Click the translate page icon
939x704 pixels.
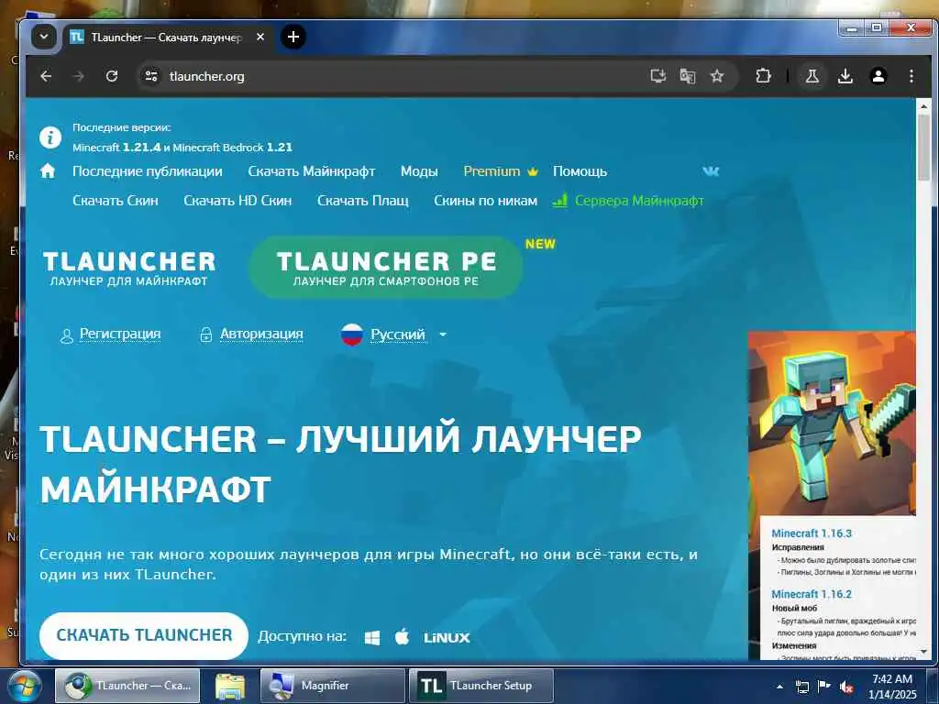pos(688,76)
